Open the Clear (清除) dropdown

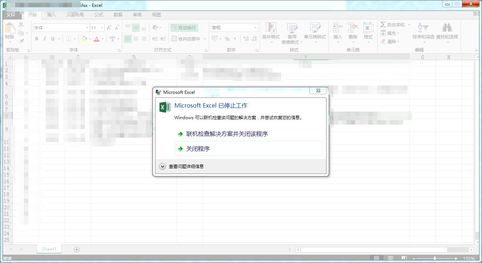(390, 41)
